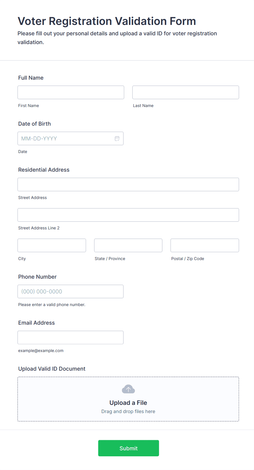Click the City input field
The image size is (254, 470).
(52, 246)
